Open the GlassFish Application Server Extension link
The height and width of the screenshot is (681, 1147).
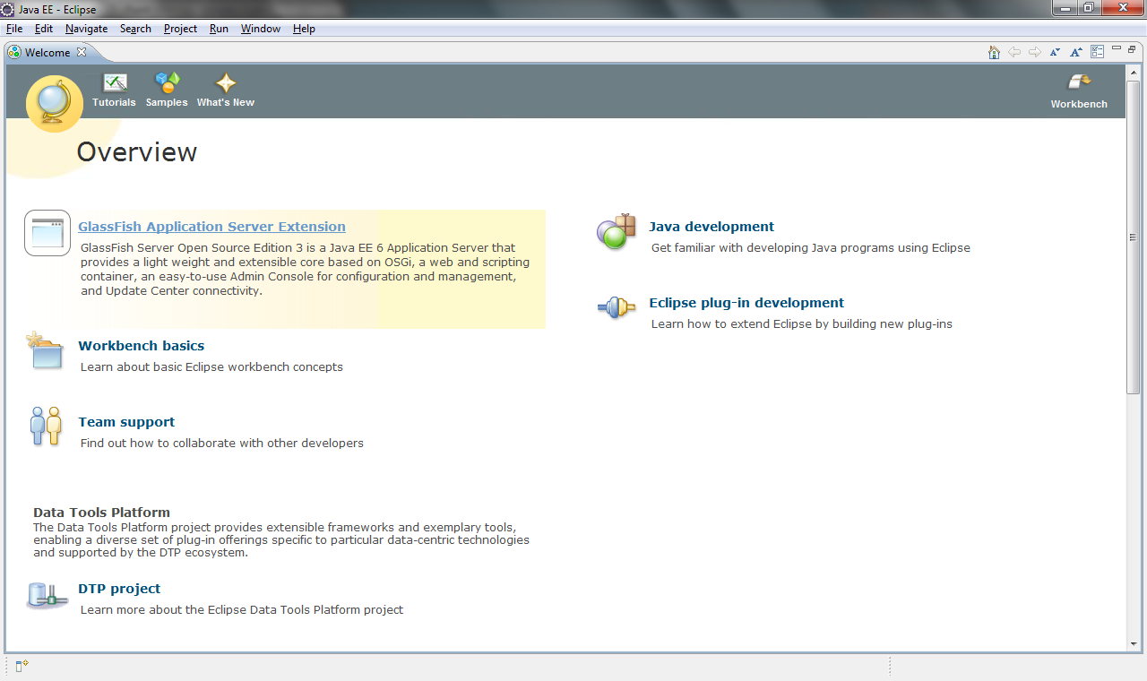coord(211,226)
